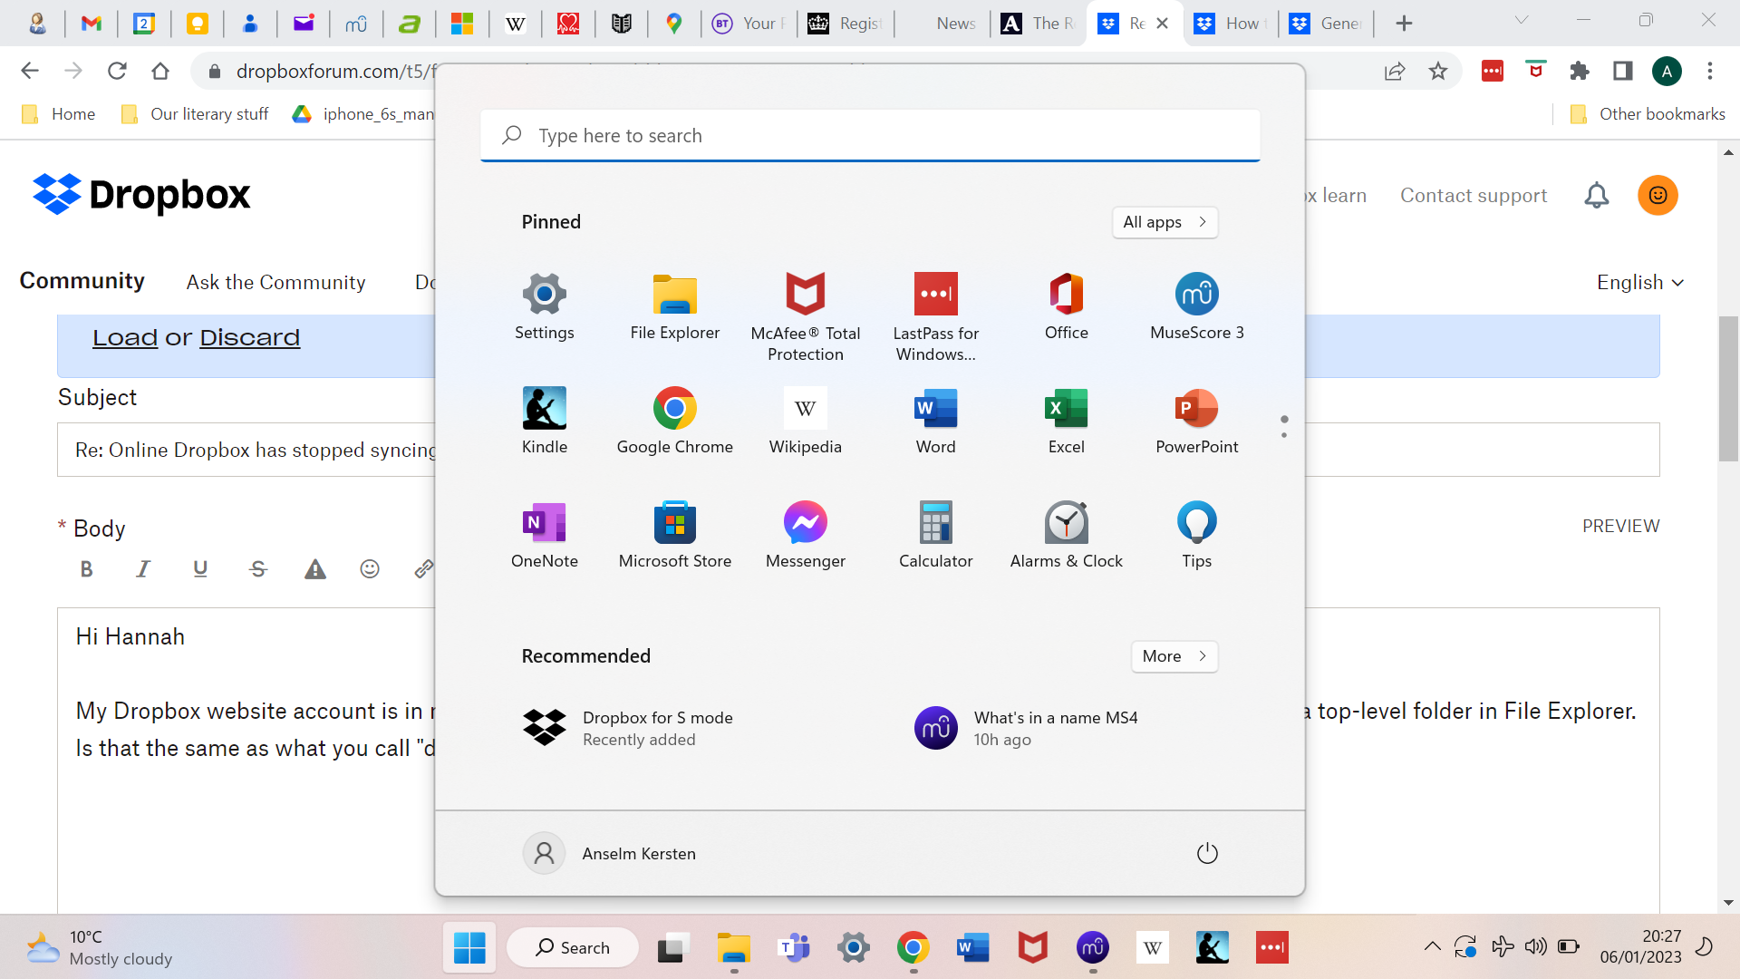This screenshot has height=979, width=1740.
Task: Expand All apps list
Action: pos(1165,222)
